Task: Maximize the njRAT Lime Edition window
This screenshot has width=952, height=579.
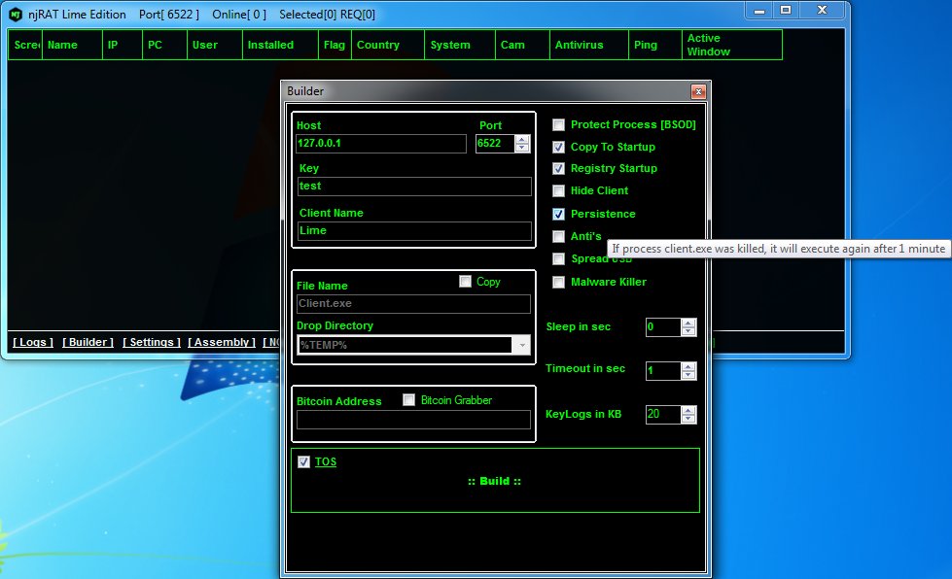Action: [786, 11]
